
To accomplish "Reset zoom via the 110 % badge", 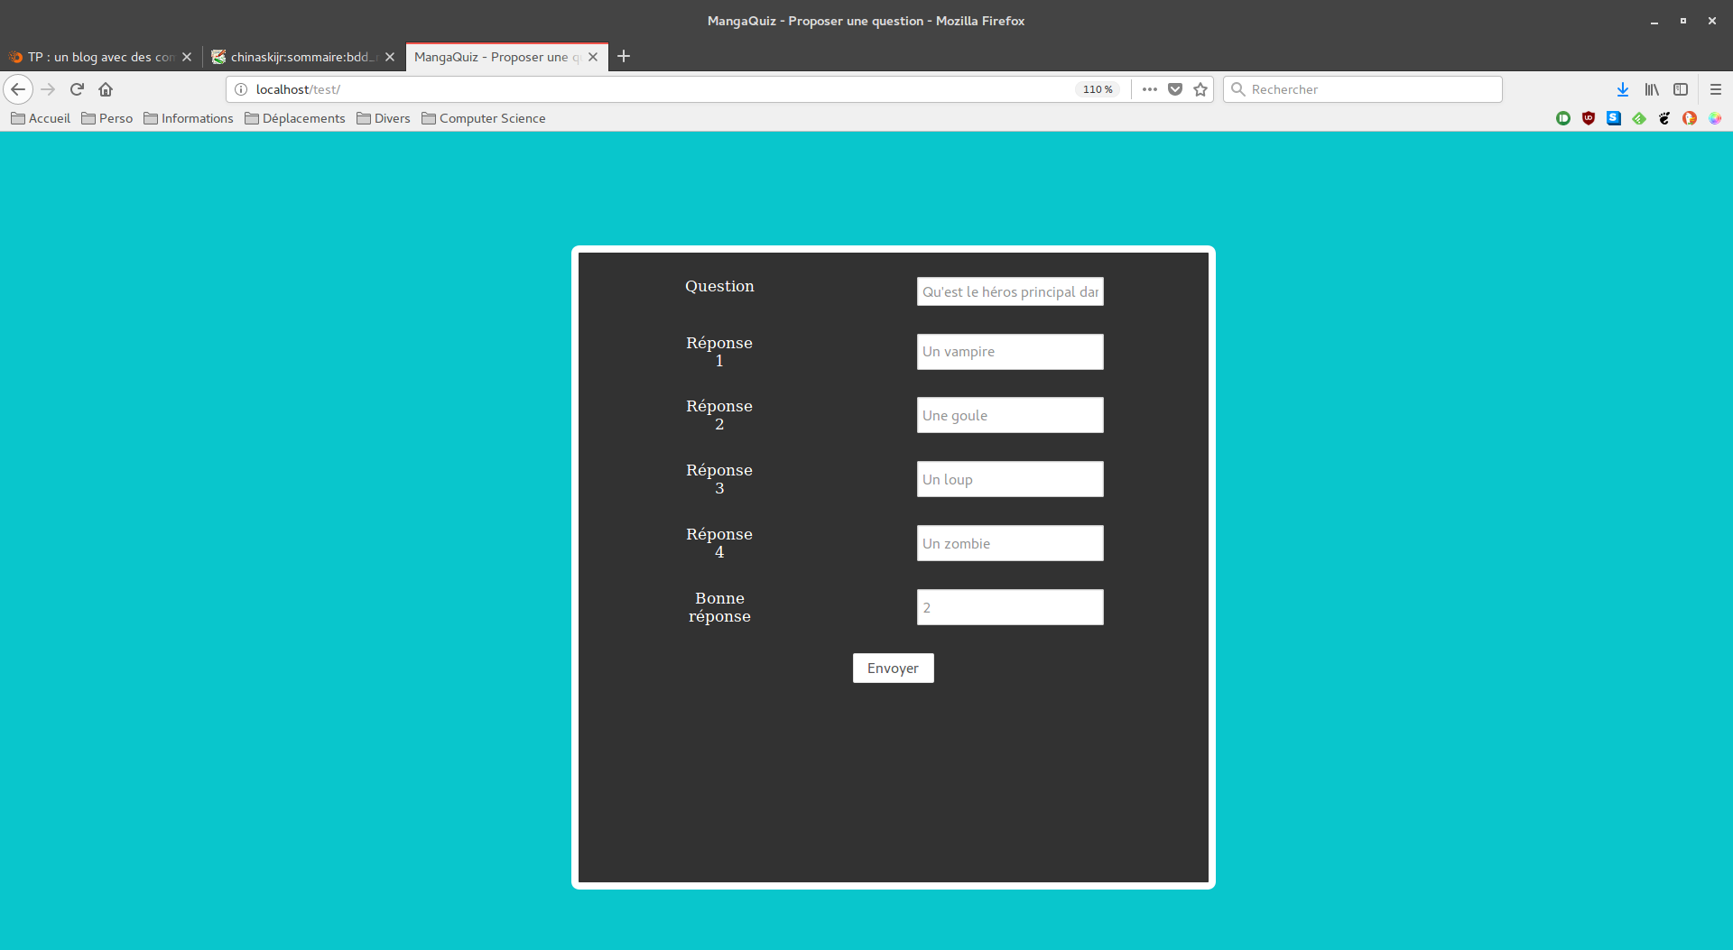I will [1097, 89].
